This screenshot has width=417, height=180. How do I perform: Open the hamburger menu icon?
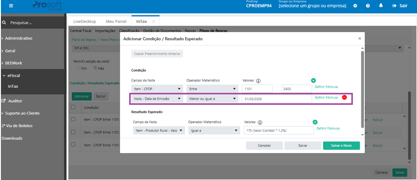click(11, 5)
